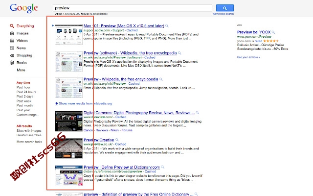Click magnifier beside YOOX ad title
This screenshot has width=313, height=196.
(x=273, y=32)
